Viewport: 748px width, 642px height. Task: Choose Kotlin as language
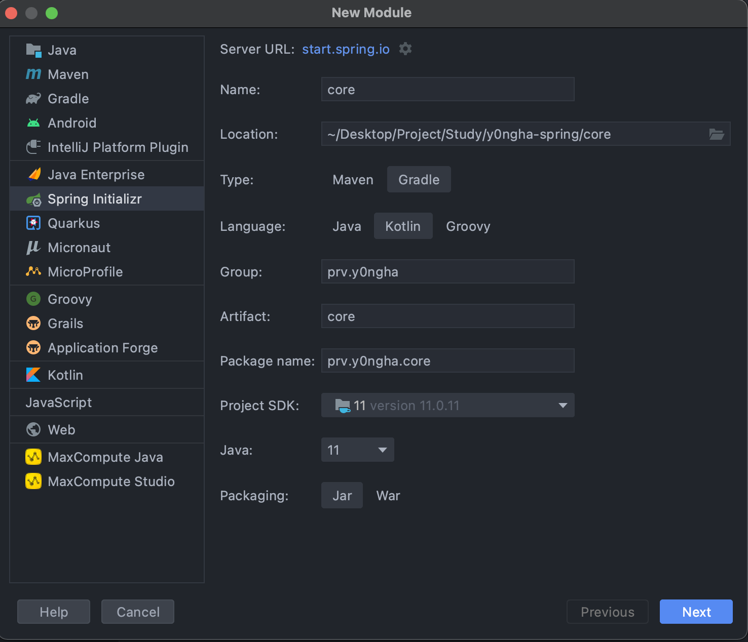(403, 226)
